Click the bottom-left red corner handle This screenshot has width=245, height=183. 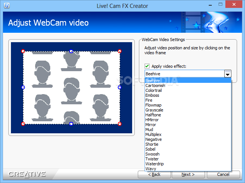tap(23, 124)
